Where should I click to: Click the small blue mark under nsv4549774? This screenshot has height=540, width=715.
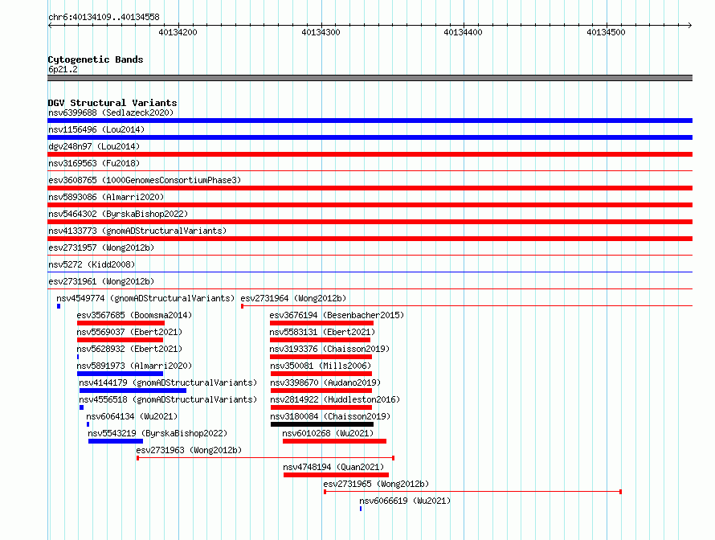coord(59,306)
